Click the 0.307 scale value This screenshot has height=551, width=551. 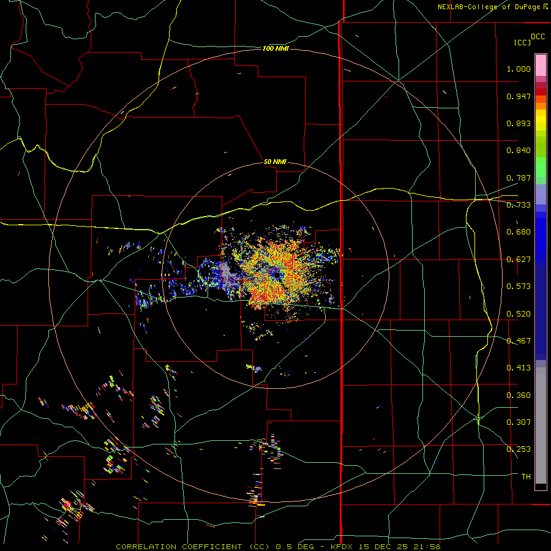519,422
